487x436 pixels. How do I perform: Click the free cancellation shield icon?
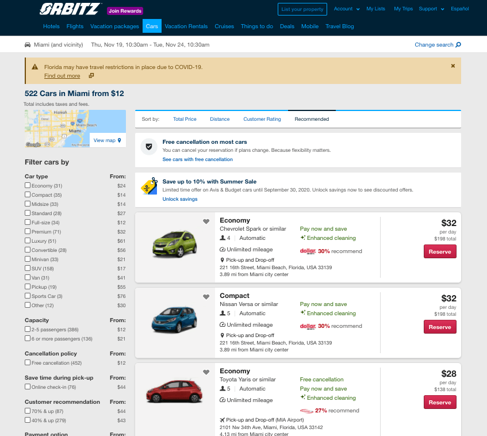(x=148, y=146)
